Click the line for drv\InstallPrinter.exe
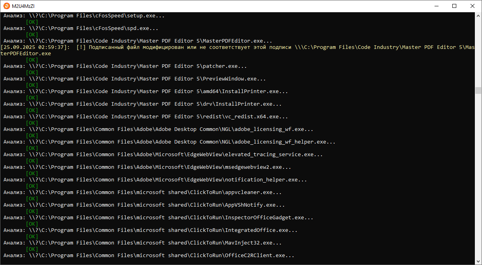This screenshot has width=482, height=265. (143, 104)
